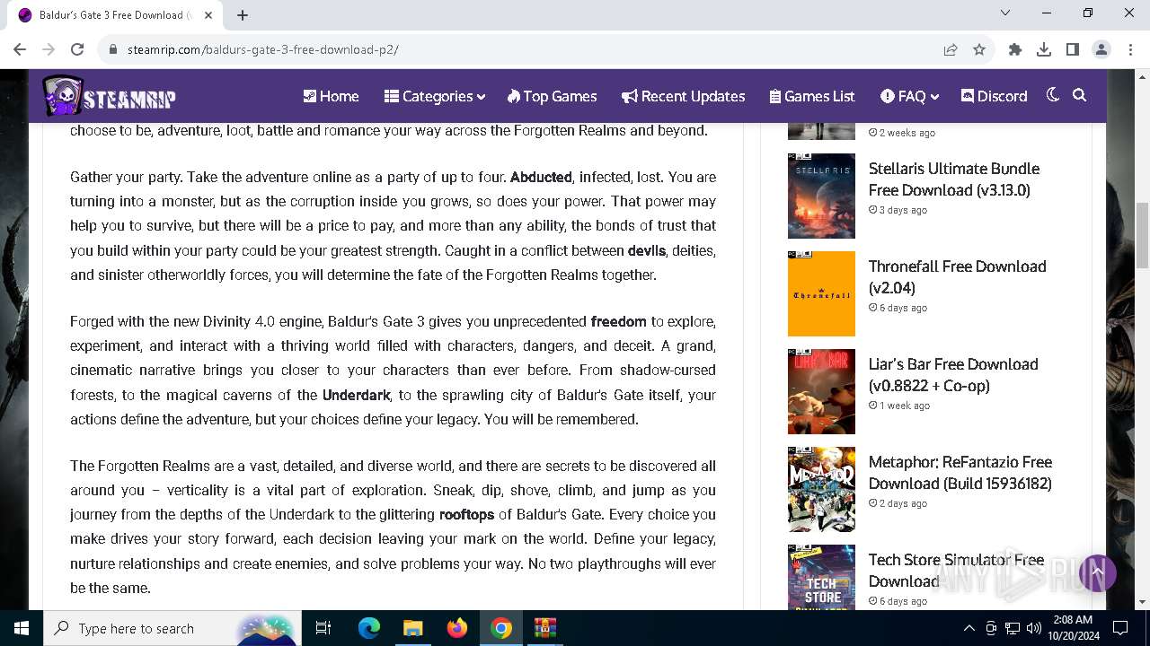Open the tab search chevron

[1005, 13]
